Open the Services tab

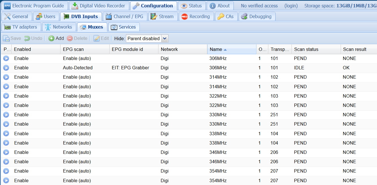(124, 27)
